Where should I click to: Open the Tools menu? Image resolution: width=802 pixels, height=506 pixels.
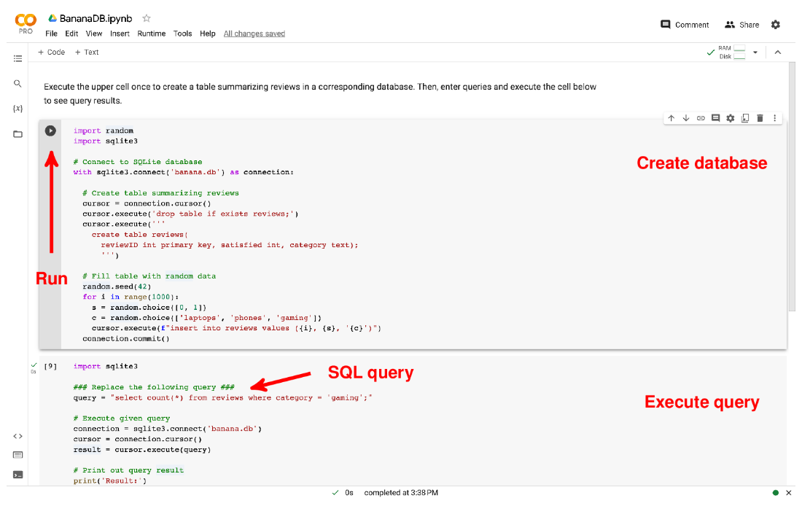182,34
